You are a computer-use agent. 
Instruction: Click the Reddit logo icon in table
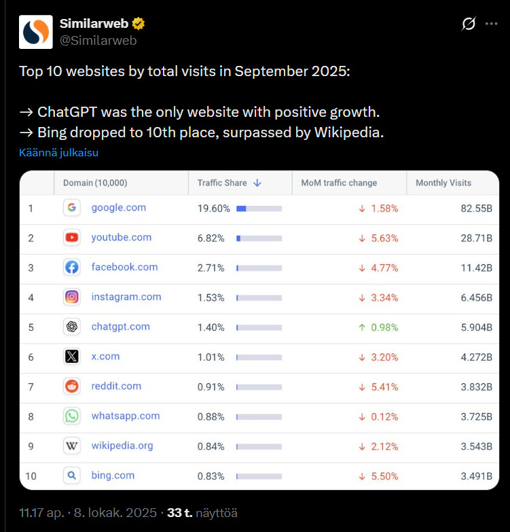[72, 387]
